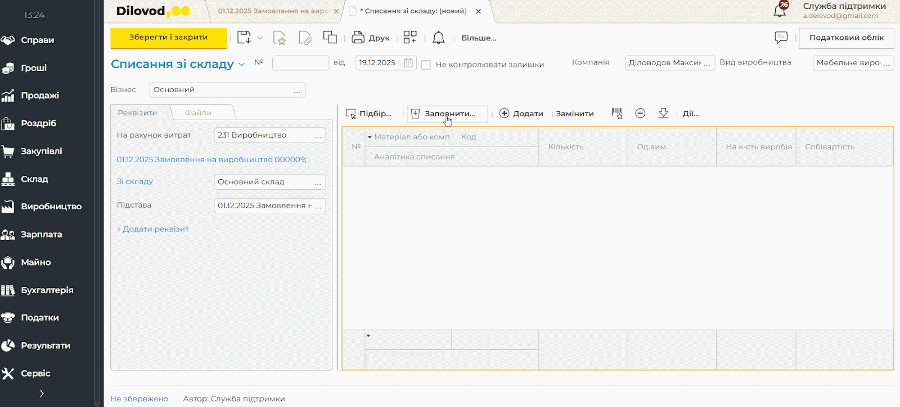Open the Замовлення на виробництво 000009 link
Screen dimensions: 900x407
pos(211,160)
